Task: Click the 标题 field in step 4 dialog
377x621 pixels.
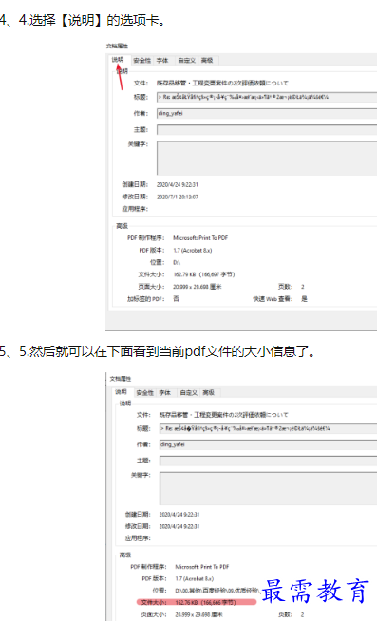Action: pos(267,97)
